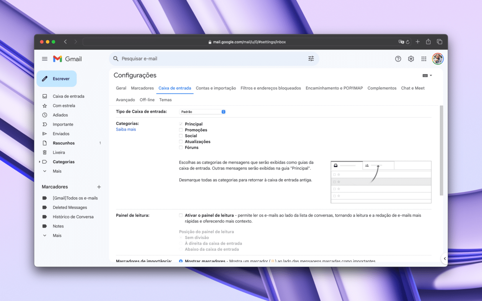
Task: Open the settings gear icon
Action: tap(411, 59)
